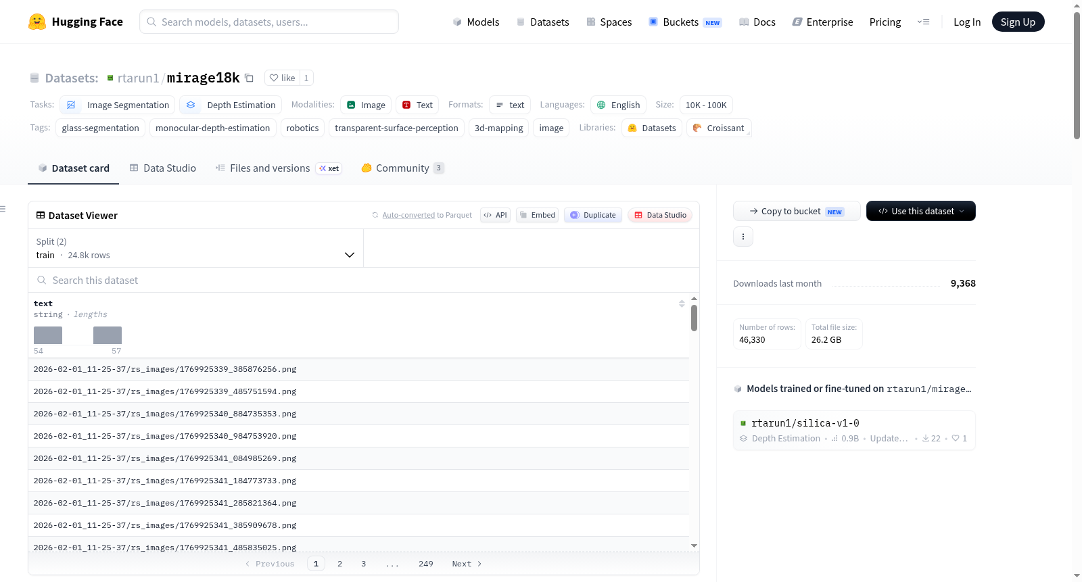Open the Docs page
The width and height of the screenshot is (1082, 582).
(x=757, y=22)
